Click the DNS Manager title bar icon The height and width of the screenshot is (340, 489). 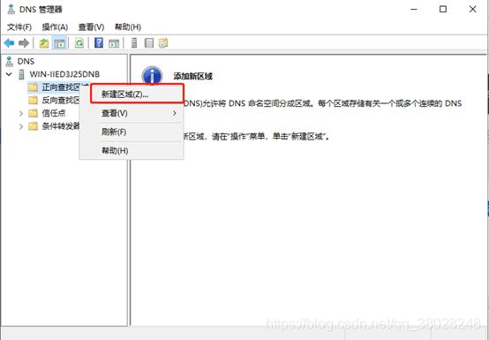(11, 10)
